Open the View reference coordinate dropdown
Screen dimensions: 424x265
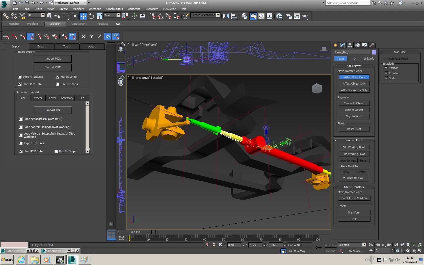tap(112, 15)
